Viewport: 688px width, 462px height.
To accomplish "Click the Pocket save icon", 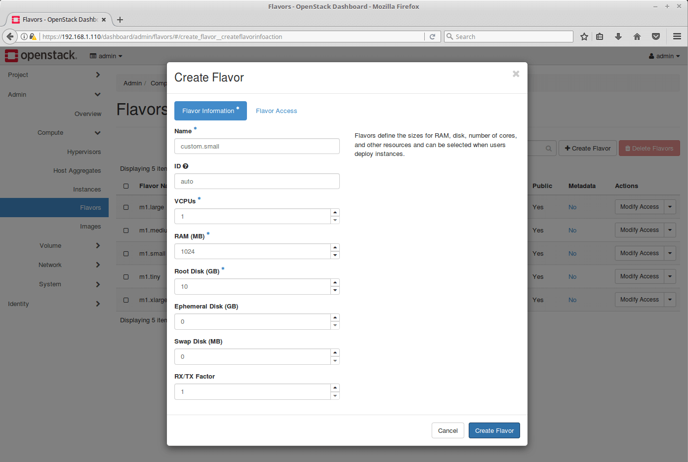I will [x=656, y=37].
